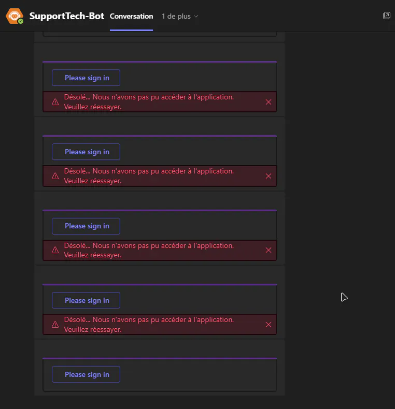Image resolution: width=395 pixels, height=409 pixels.
Task: Click the fourth 'Please sign in' button
Action: click(86, 300)
